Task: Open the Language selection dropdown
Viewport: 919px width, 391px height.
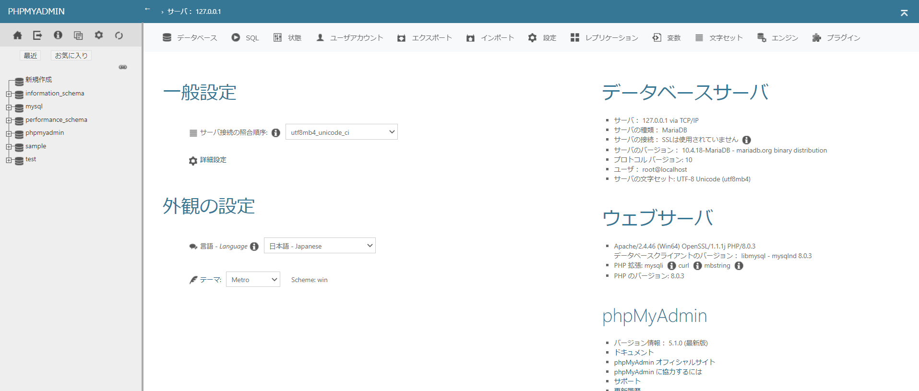Action: click(320, 246)
